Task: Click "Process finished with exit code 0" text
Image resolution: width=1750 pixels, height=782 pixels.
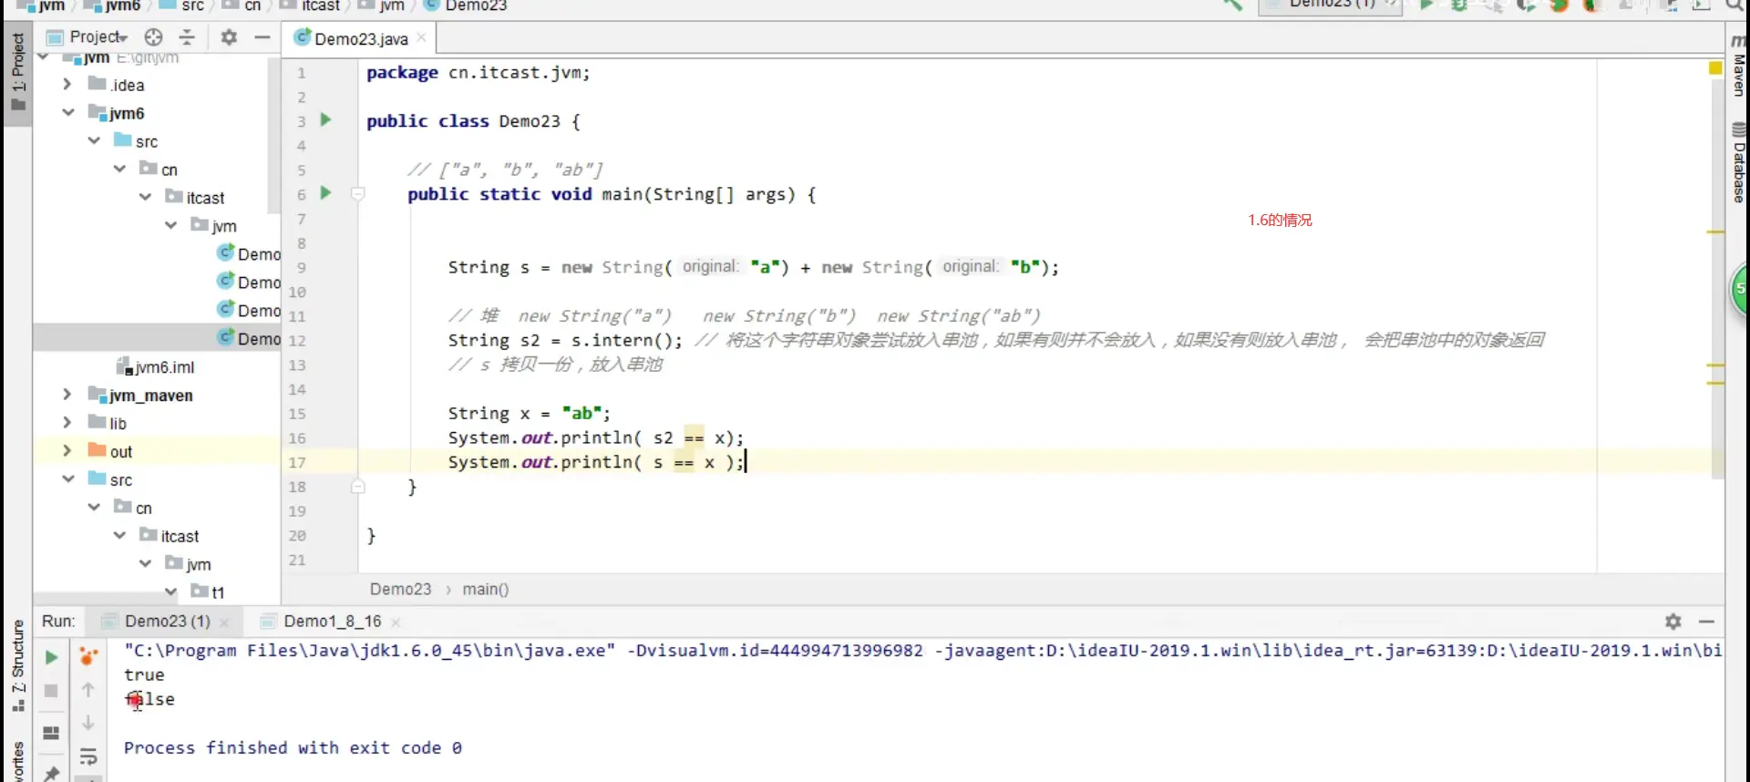Action: (293, 748)
